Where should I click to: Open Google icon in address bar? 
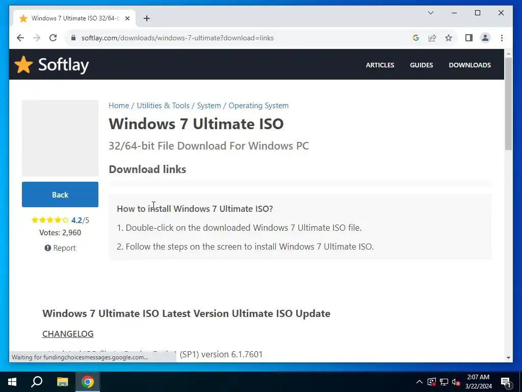coord(416,38)
